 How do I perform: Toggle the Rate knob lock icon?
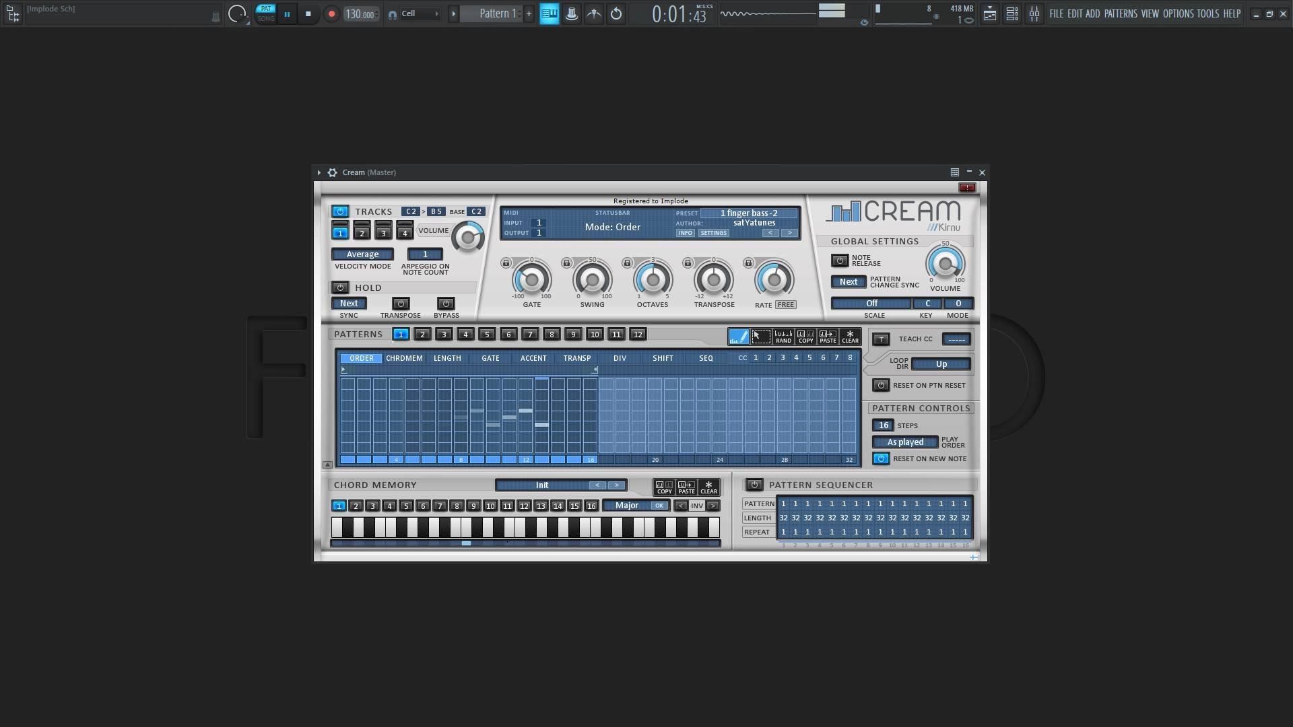pos(748,263)
